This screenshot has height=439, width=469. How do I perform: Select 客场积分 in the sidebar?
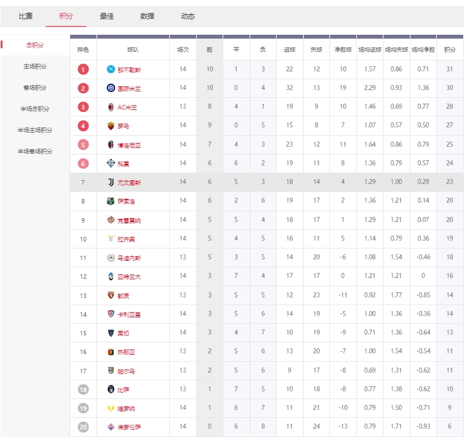point(35,88)
